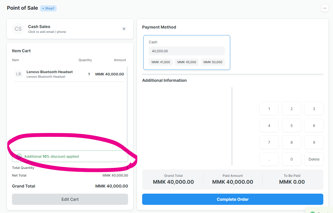The width and height of the screenshot is (333, 213).
Task: Open the options menu via the ellipsis icon
Action: [325, 8]
